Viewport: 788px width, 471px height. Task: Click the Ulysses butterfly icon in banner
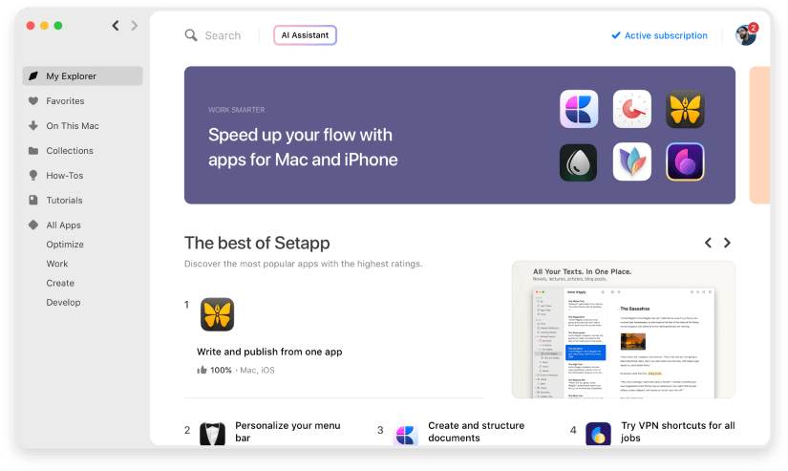click(685, 109)
